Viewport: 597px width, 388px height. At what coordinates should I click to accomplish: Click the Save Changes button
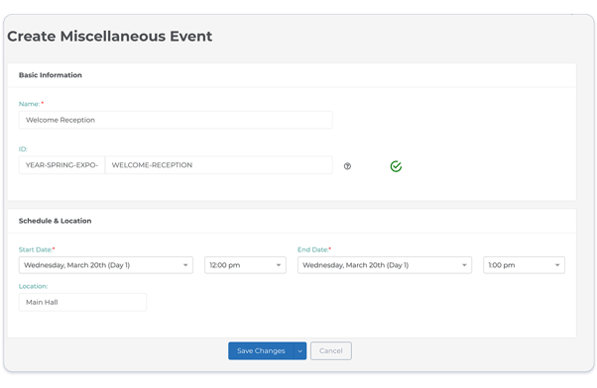tap(261, 350)
